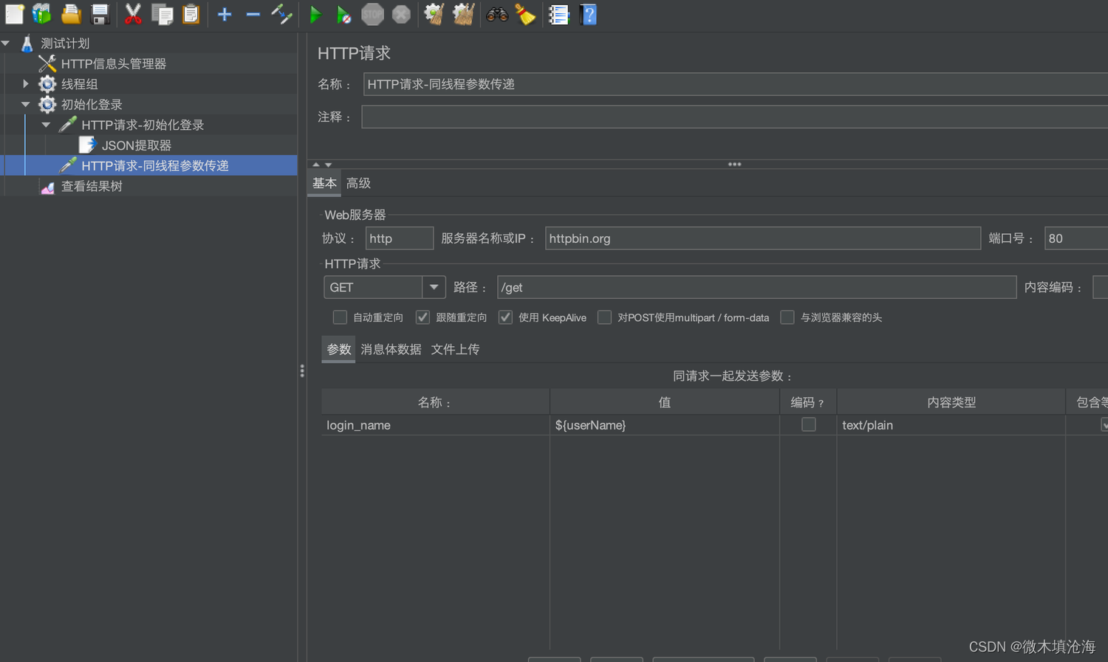Image resolution: width=1108 pixels, height=662 pixels.
Task: Open the 消息体数据 tab
Action: (x=391, y=349)
